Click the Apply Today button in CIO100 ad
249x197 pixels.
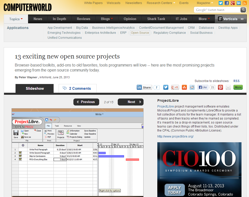pyautogui.click(x=175, y=190)
